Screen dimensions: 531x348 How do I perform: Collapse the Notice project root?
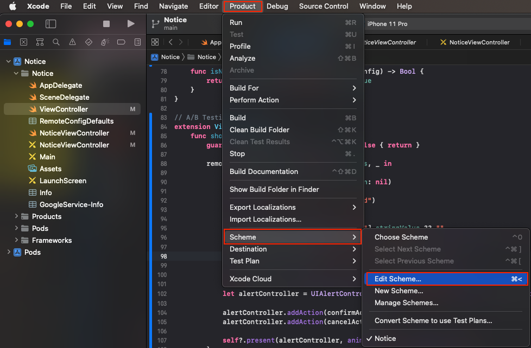pyautogui.click(x=9, y=61)
